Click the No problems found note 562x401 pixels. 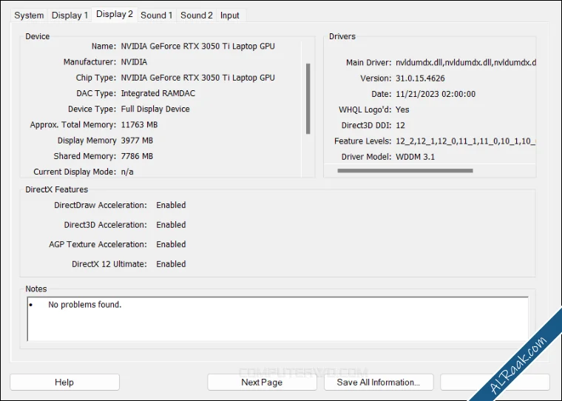click(85, 305)
